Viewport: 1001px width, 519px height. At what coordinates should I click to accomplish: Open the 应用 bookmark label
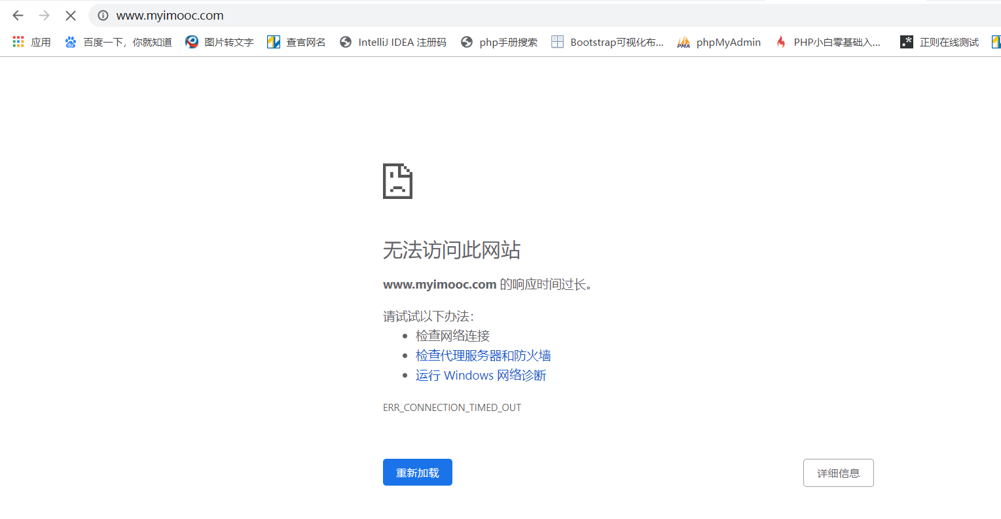coord(41,42)
